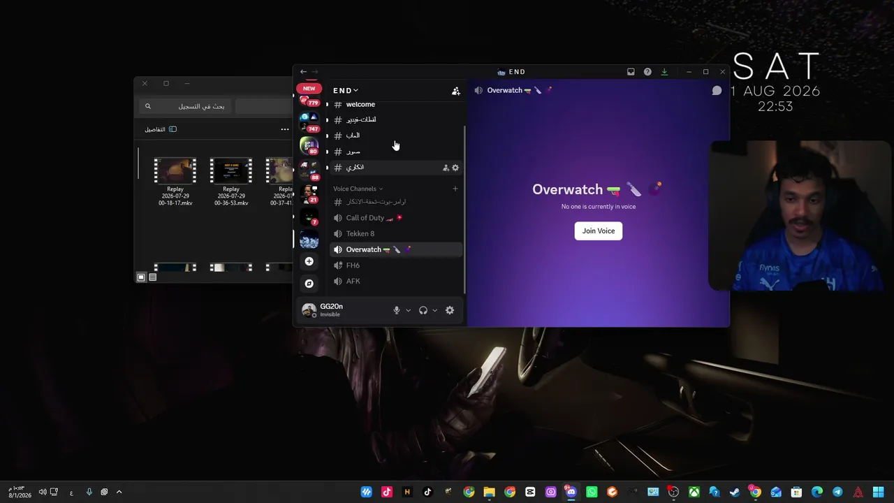Open the server with the 21 badge
894x503 pixels.
[x=309, y=193]
